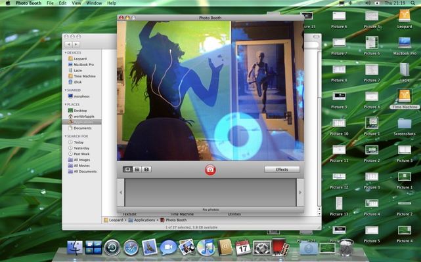
Task: Collapse the SEARCH FOR section in Finder sidebar
Action: (66, 136)
